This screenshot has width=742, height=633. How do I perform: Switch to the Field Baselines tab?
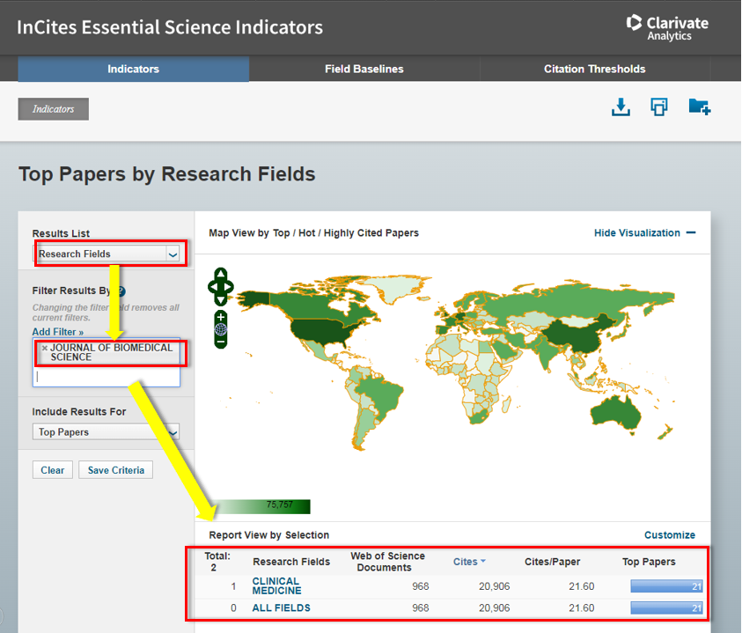pos(364,70)
